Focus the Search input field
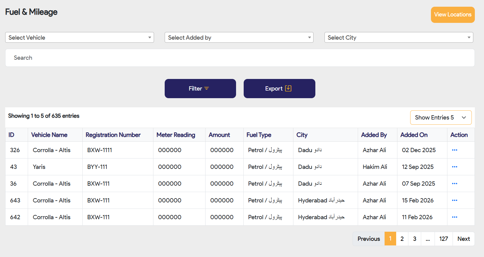Viewport: 484px width, 257px height. [240, 58]
